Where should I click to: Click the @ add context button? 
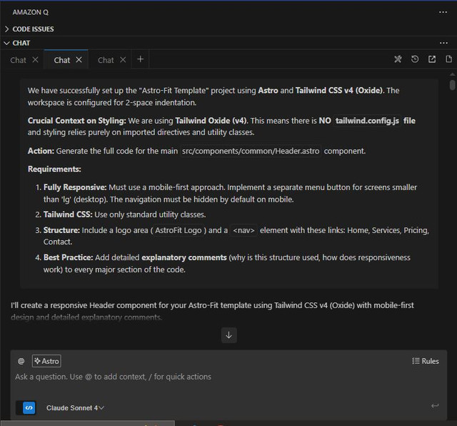point(21,361)
